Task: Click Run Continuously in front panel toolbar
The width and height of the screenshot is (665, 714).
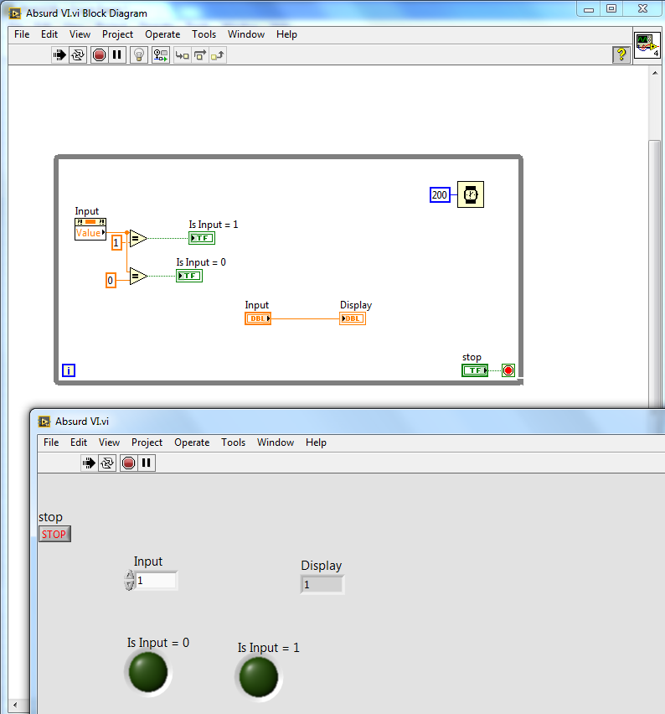Action: coord(107,463)
